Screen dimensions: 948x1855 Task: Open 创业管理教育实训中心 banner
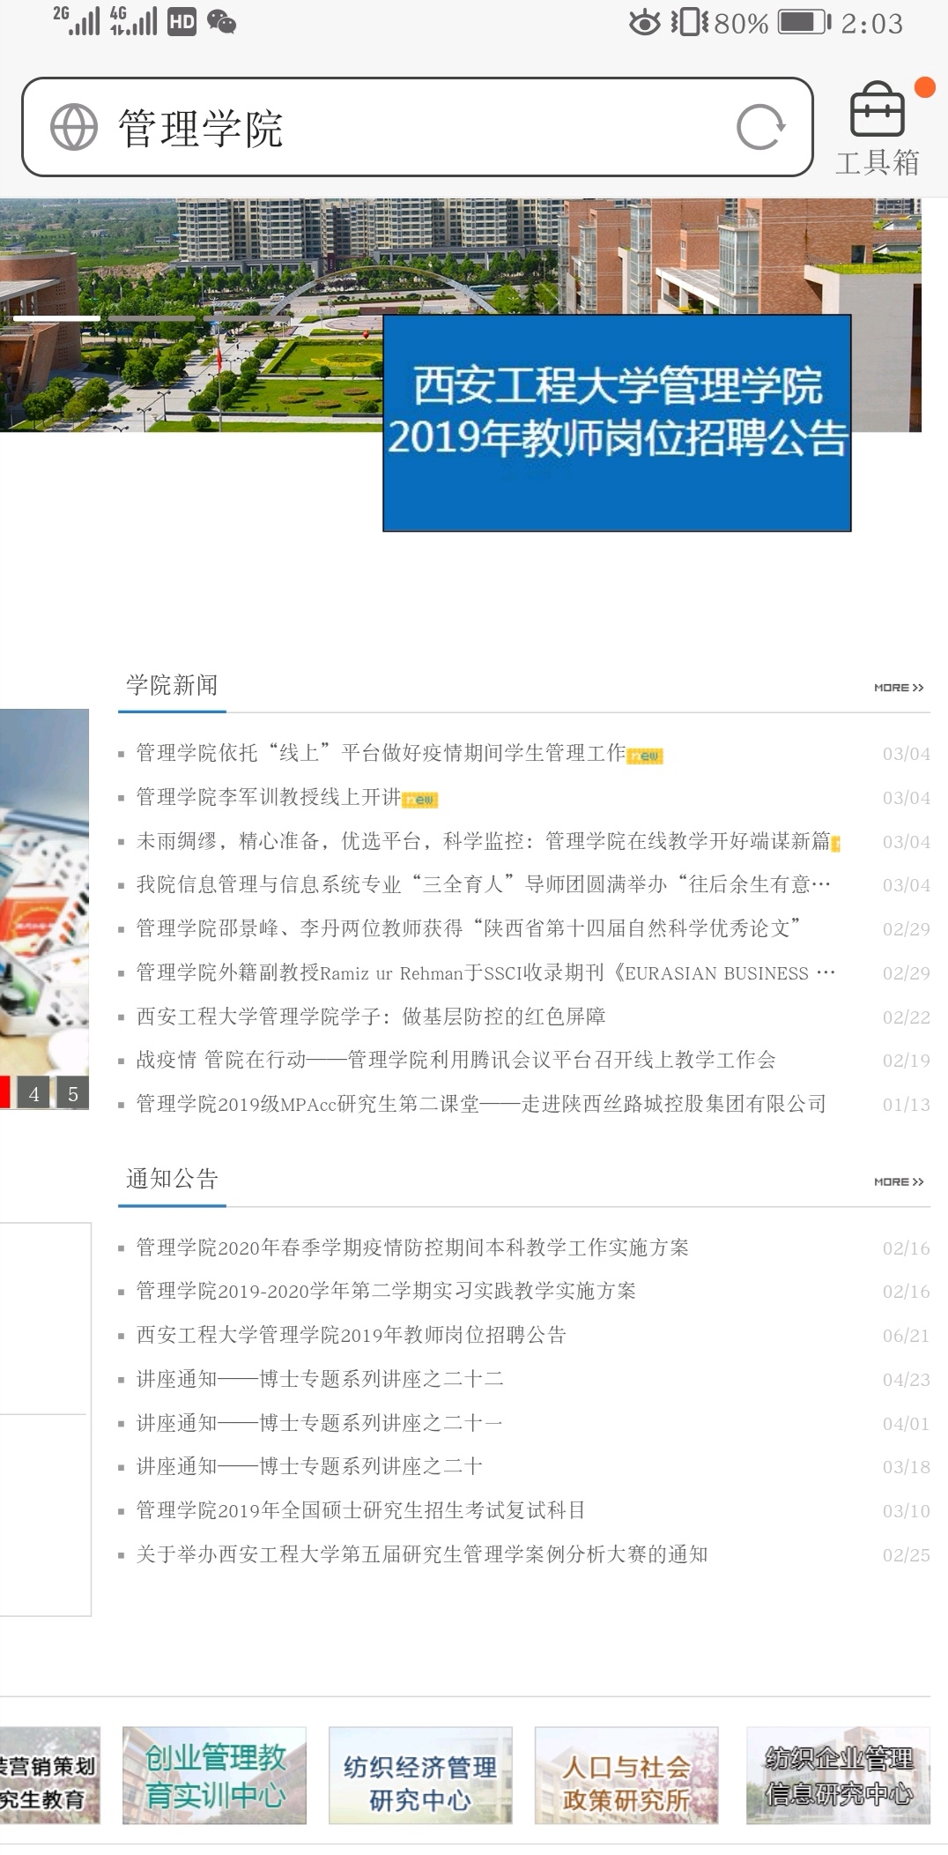[x=214, y=1775]
